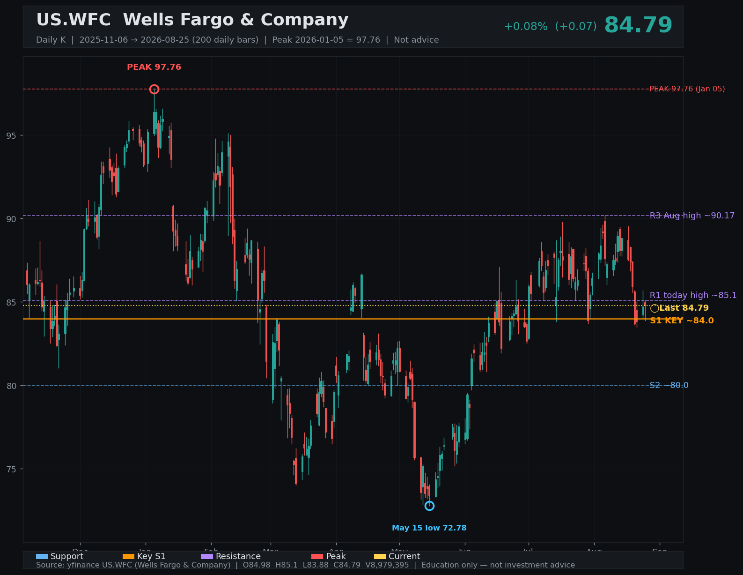Click the red peak marker circle at 97.76
The image size is (743, 575).
(154, 89)
